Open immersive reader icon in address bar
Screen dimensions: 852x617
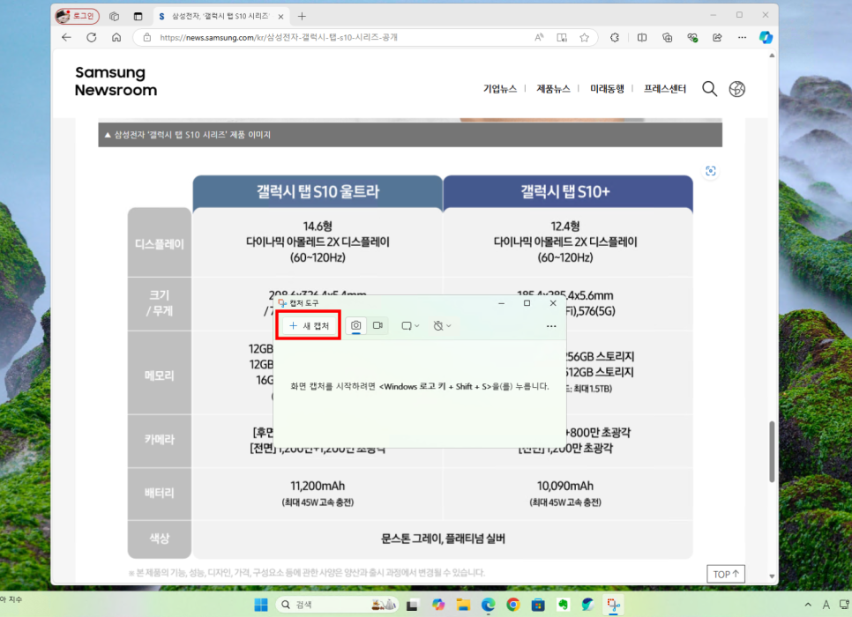point(562,38)
